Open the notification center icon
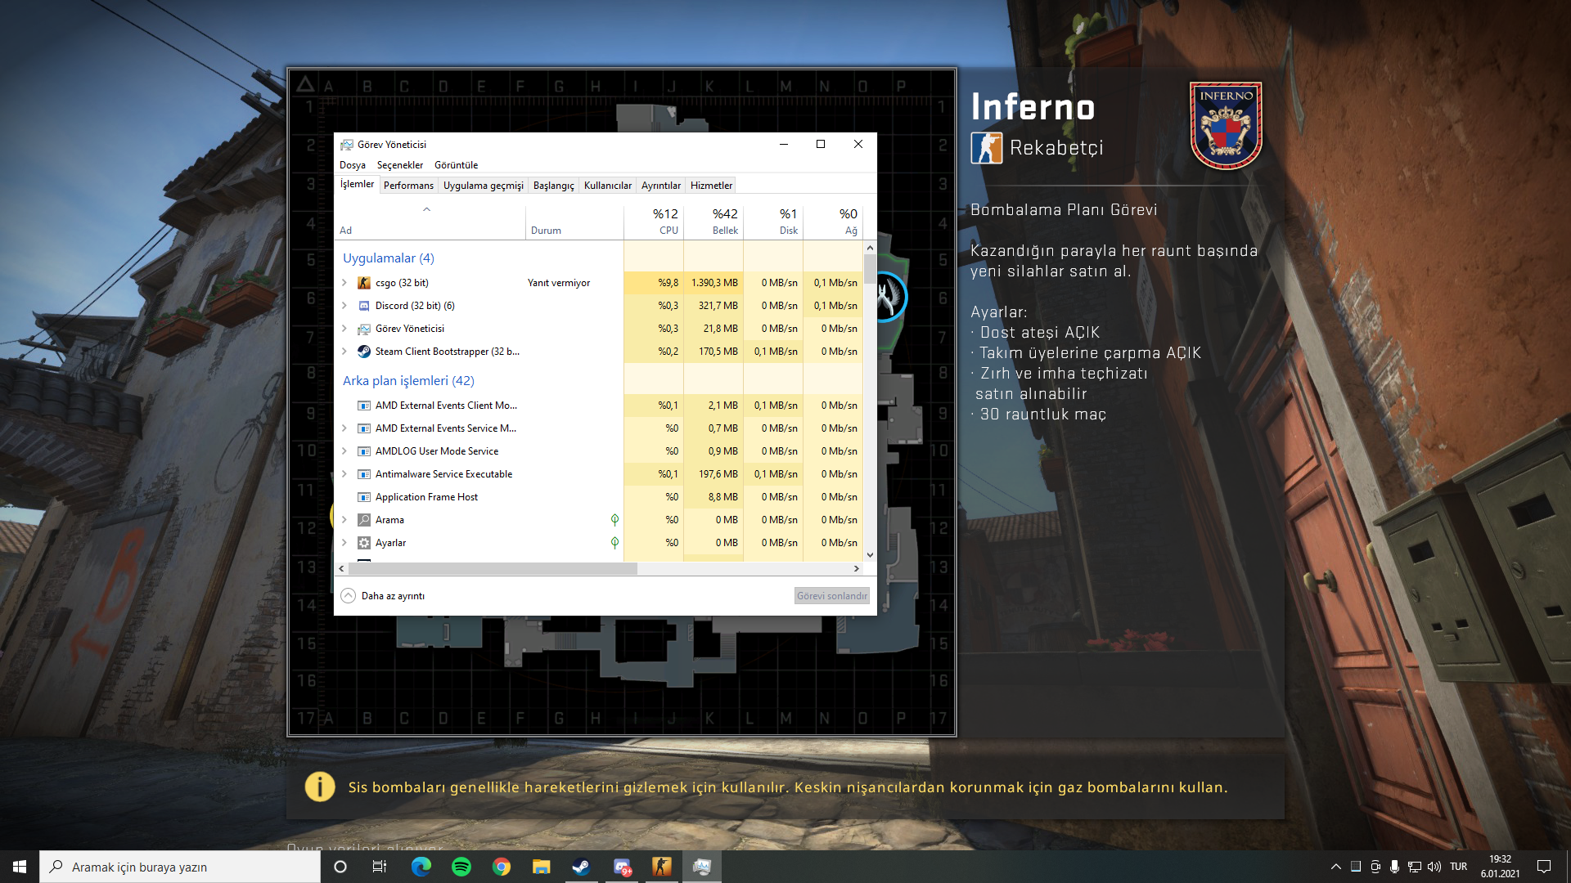 (1544, 867)
